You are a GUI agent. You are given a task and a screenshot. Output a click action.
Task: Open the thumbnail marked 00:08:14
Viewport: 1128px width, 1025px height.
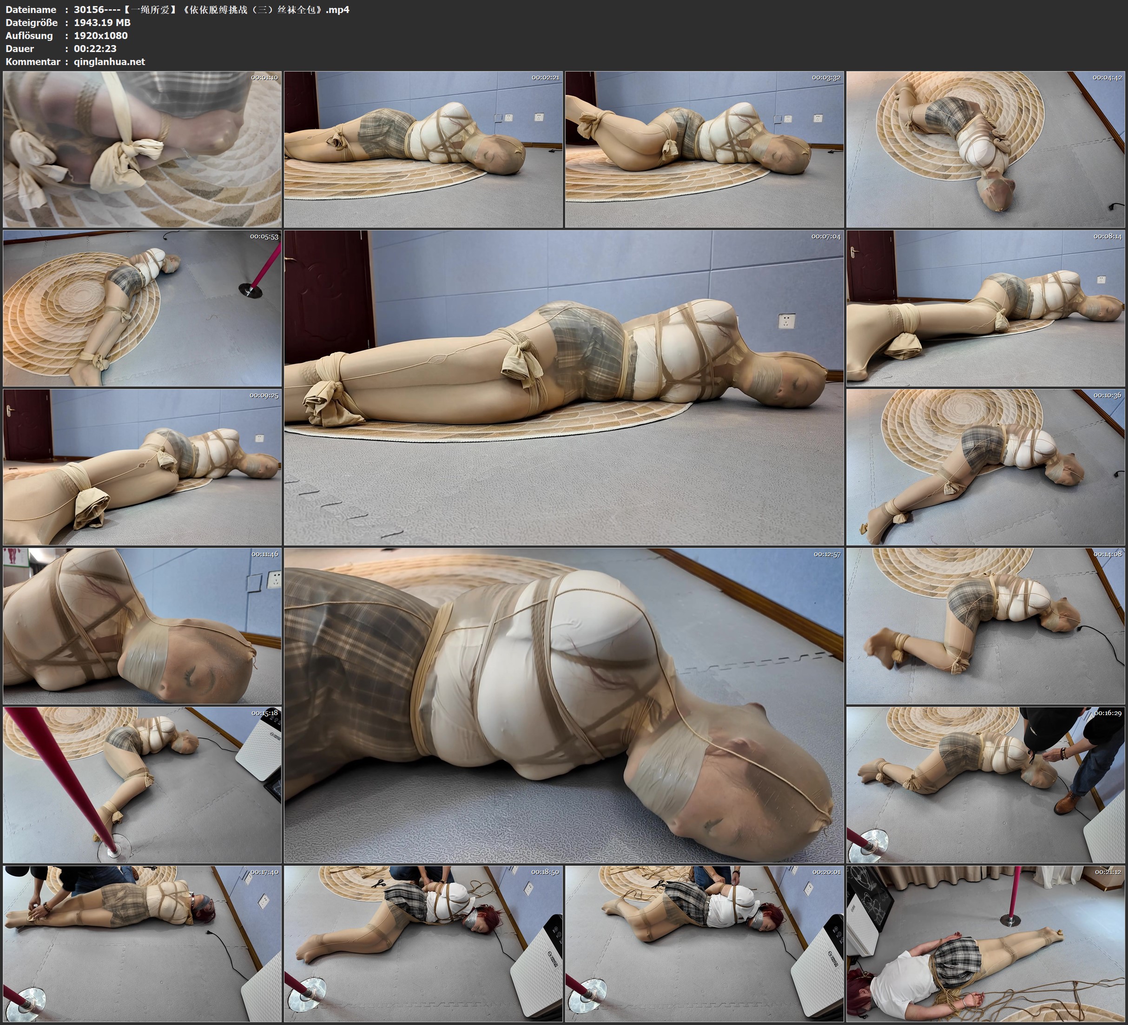(x=985, y=308)
